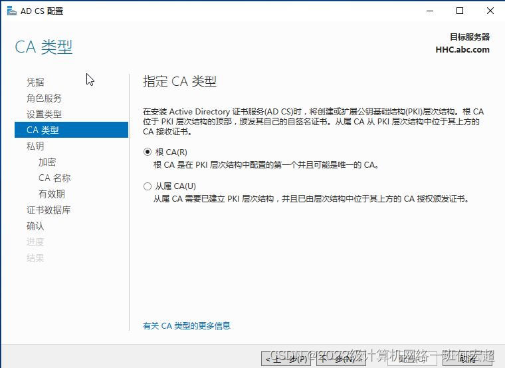505x368 pixels.
Task: Click the 下一步(N) next button
Action: point(342,359)
